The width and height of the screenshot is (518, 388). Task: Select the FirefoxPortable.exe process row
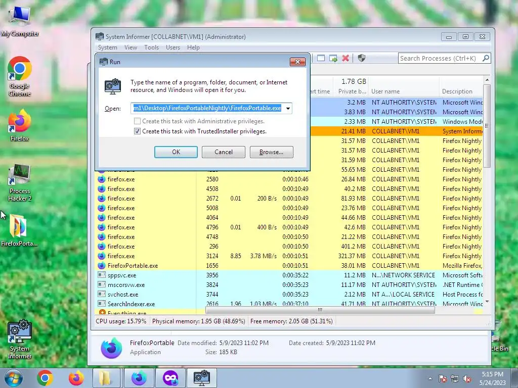click(289, 266)
